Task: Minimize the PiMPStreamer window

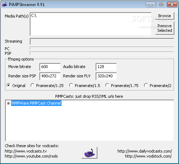Action: click(x=151, y=5)
